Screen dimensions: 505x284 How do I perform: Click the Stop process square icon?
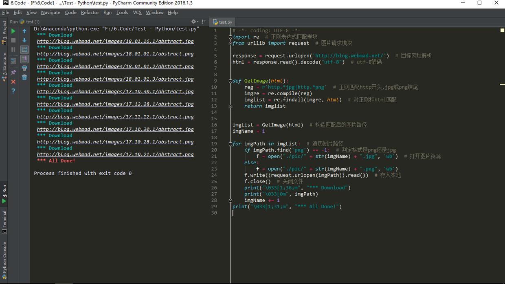[13, 40]
